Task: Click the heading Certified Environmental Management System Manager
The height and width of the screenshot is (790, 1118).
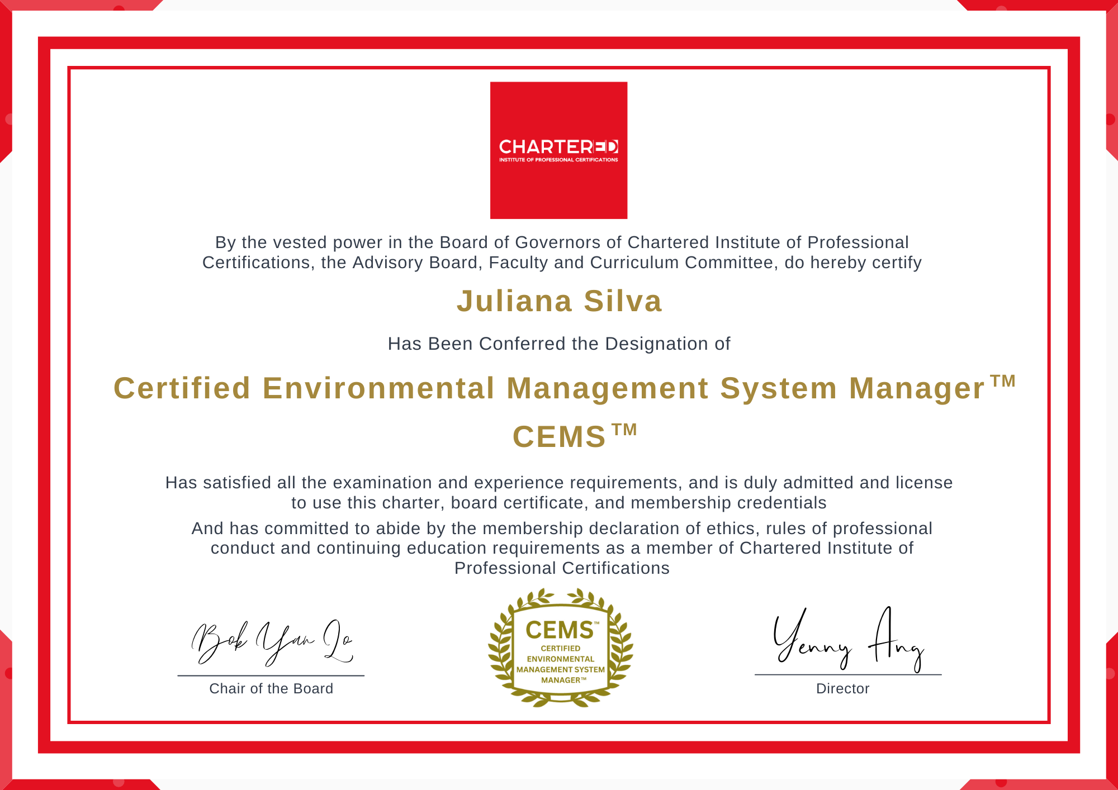Action: pyautogui.click(x=565, y=388)
